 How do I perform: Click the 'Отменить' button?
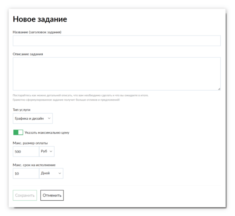pos(52,195)
